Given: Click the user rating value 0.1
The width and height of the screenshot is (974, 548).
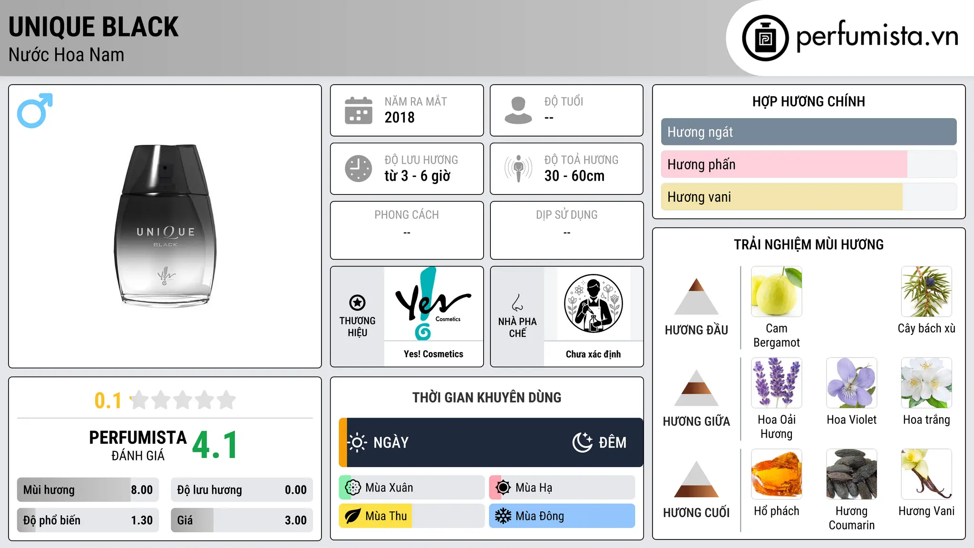Looking at the screenshot, I should tap(108, 401).
